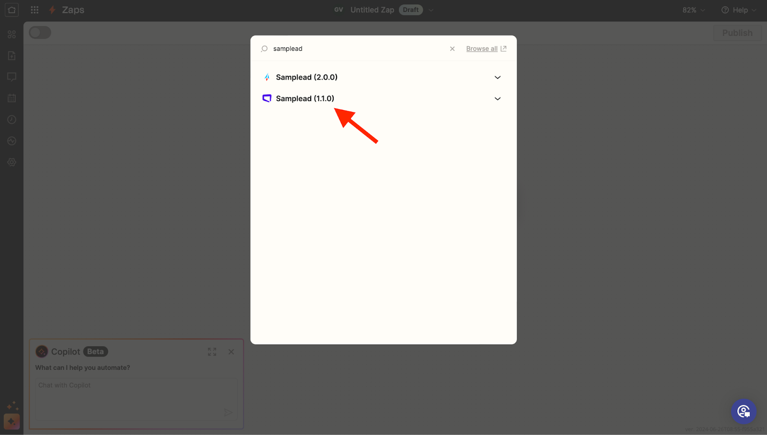Click the Copilot send arrow

[228, 412]
